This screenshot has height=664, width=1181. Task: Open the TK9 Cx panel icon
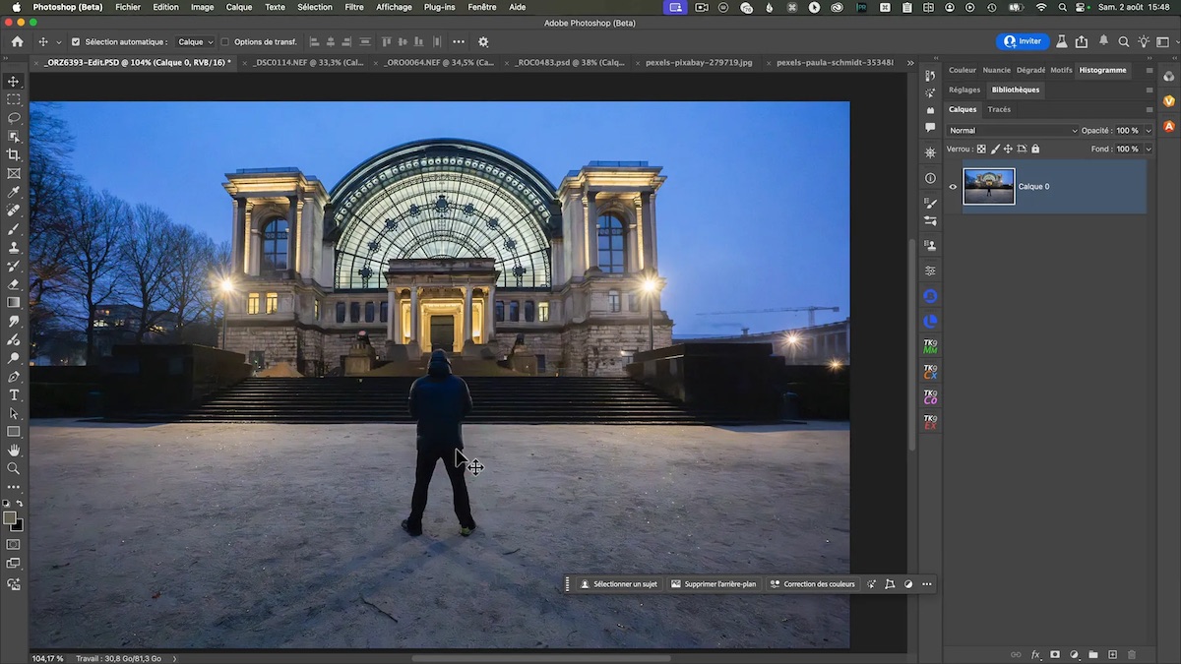tap(930, 372)
